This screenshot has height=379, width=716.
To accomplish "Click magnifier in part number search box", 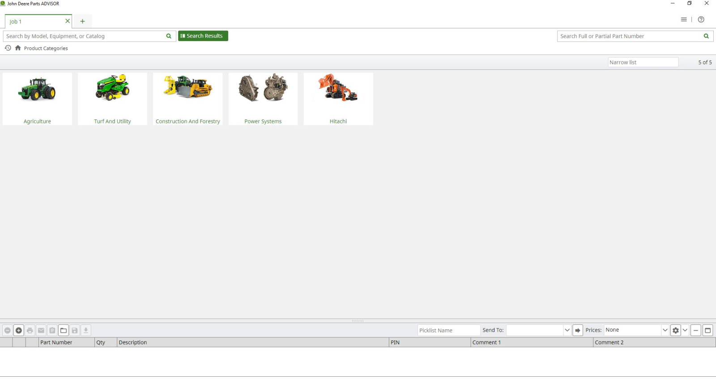I will [706, 36].
